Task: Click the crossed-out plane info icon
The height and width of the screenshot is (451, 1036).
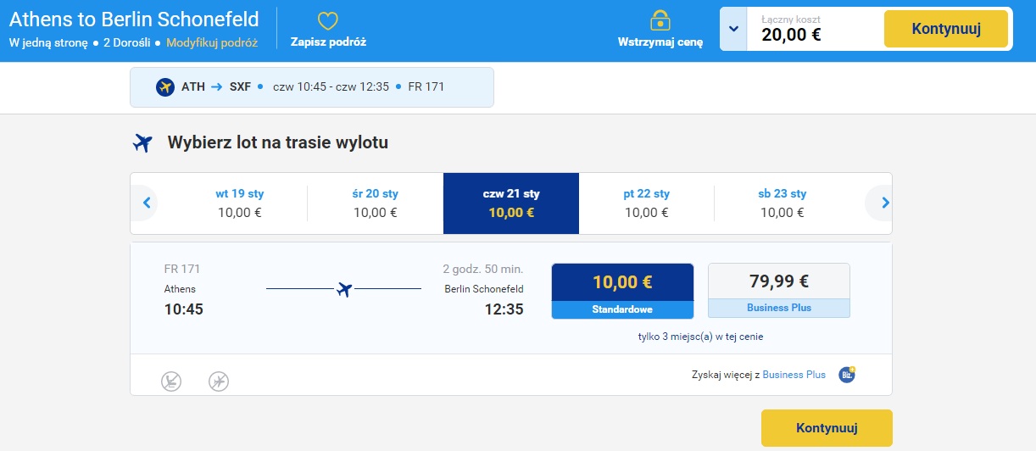Action: click(219, 381)
